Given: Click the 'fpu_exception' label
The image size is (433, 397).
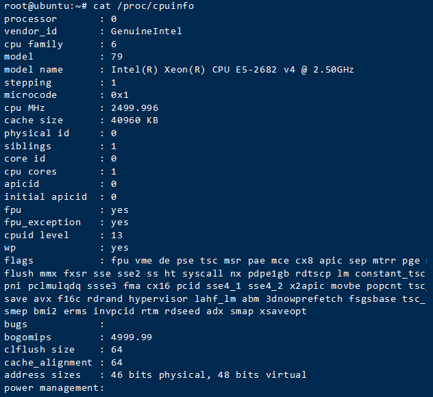Looking at the screenshot, I should click(42, 222).
